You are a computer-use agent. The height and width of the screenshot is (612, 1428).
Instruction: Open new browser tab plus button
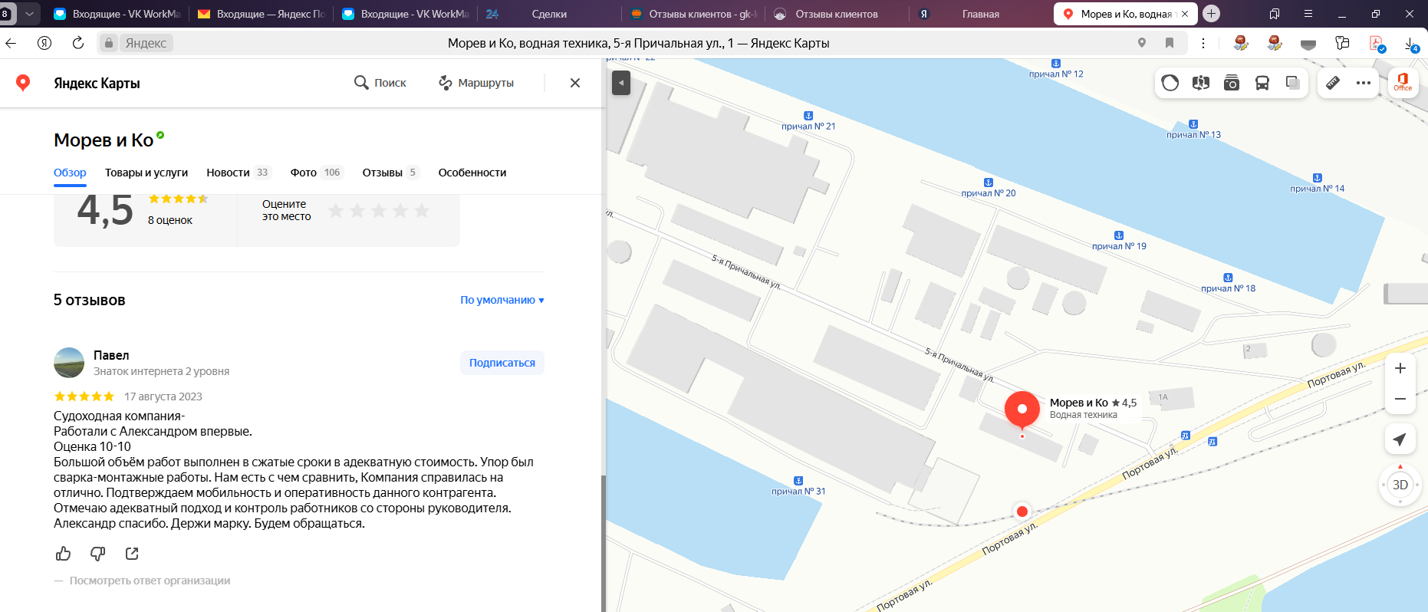click(x=1212, y=13)
